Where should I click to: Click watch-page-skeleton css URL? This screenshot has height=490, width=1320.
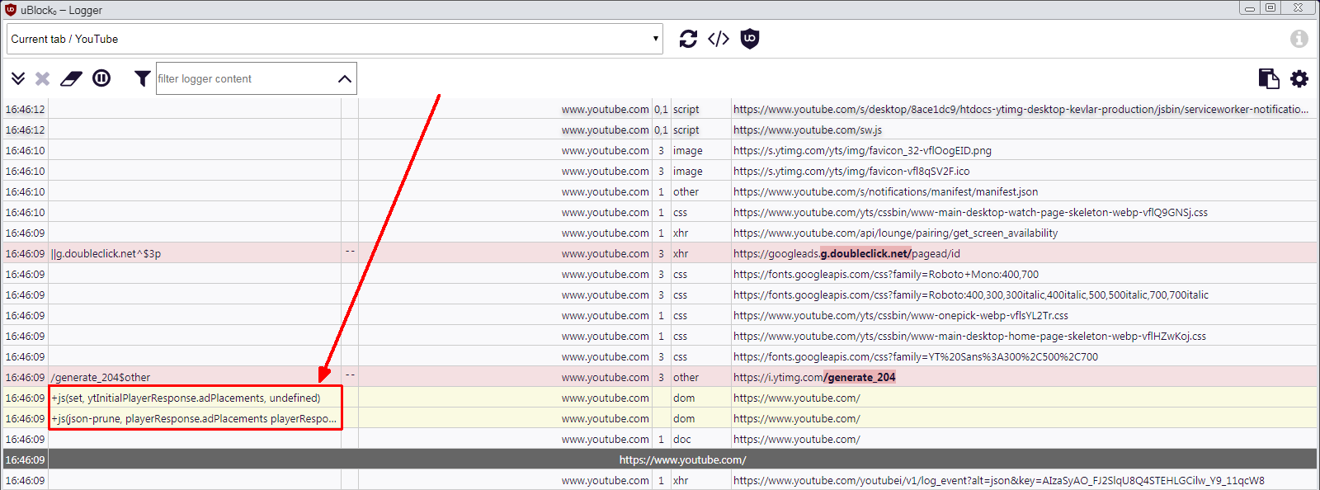click(x=970, y=212)
